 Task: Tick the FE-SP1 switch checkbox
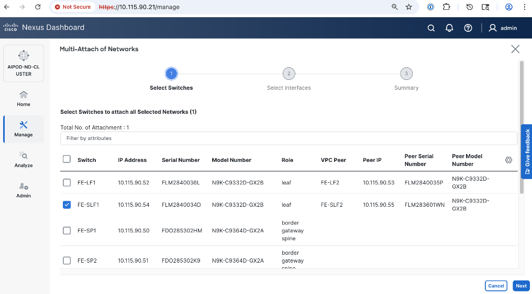(66, 230)
